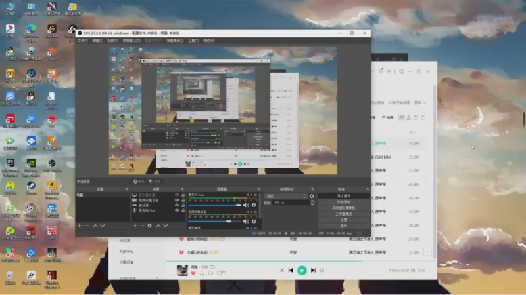Move the scene down with the down arrow
Screen dimensions: 526x295
point(103,226)
